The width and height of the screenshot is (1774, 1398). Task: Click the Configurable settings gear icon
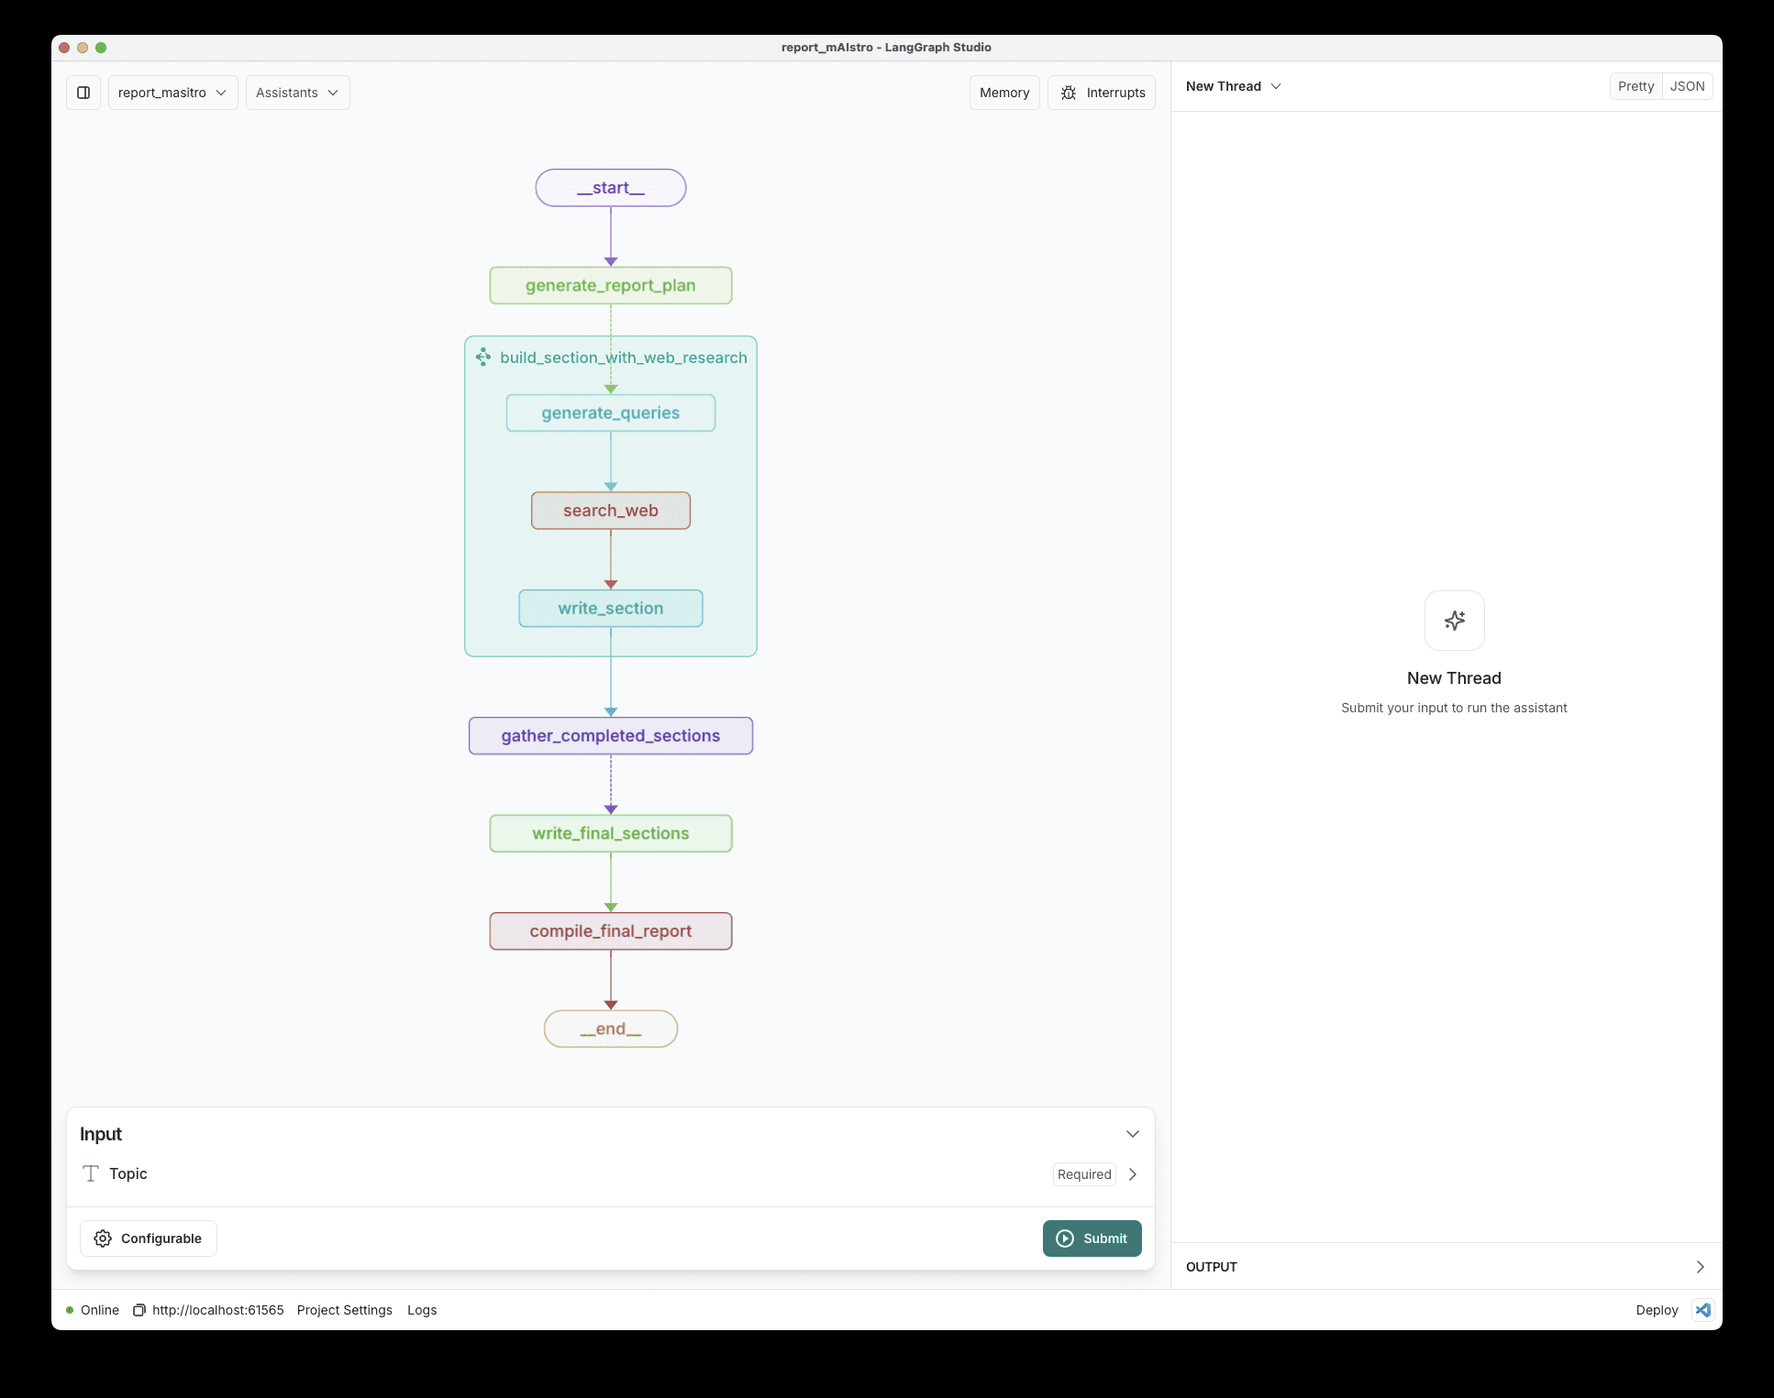tap(101, 1238)
